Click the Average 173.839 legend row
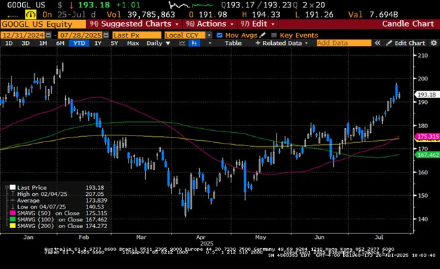 (58, 201)
